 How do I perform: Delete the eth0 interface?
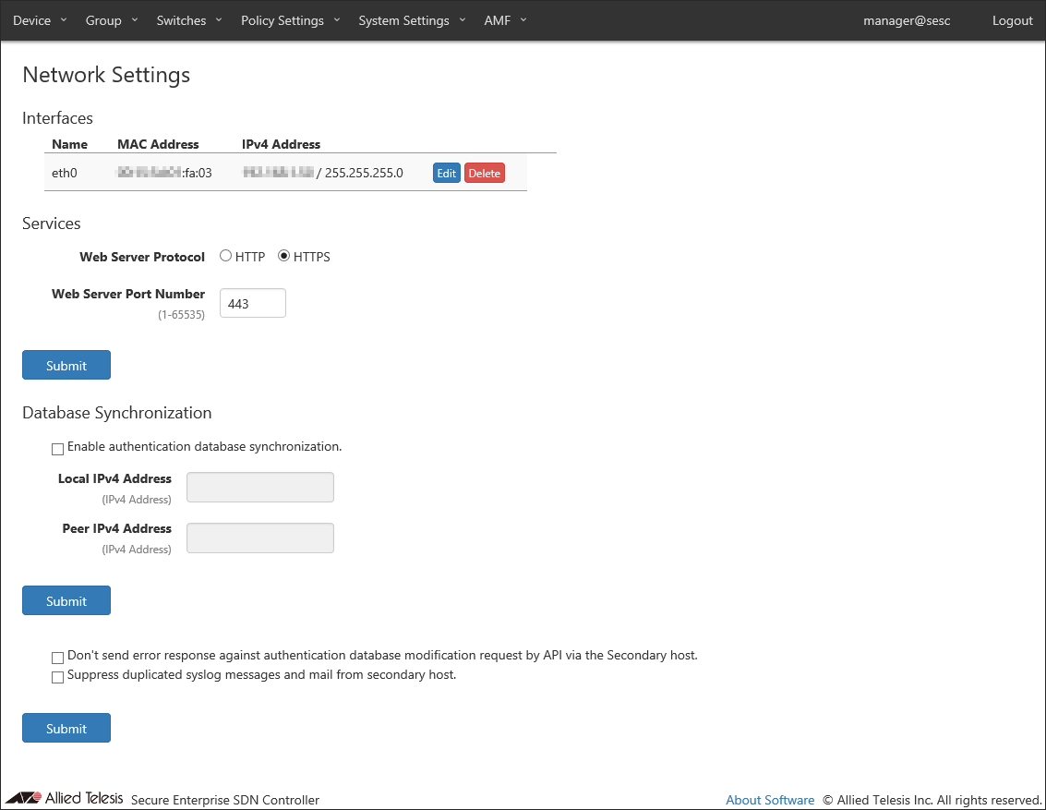pyautogui.click(x=485, y=173)
